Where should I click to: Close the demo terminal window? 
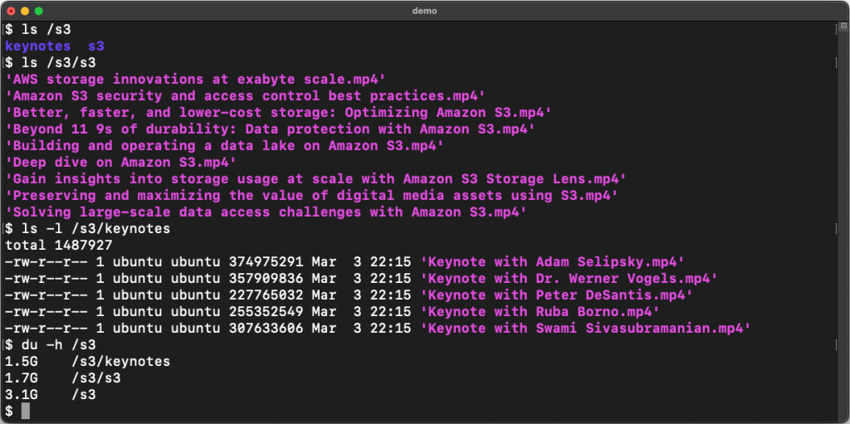(x=11, y=11)
